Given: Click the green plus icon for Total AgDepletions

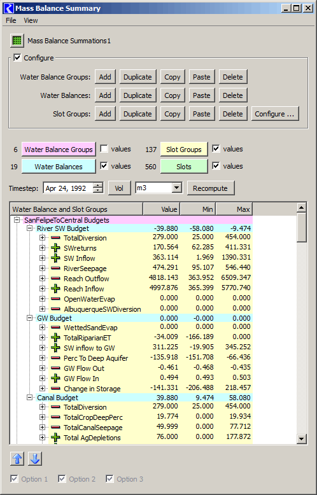Looking at the screenshot, I should (55, 438).
